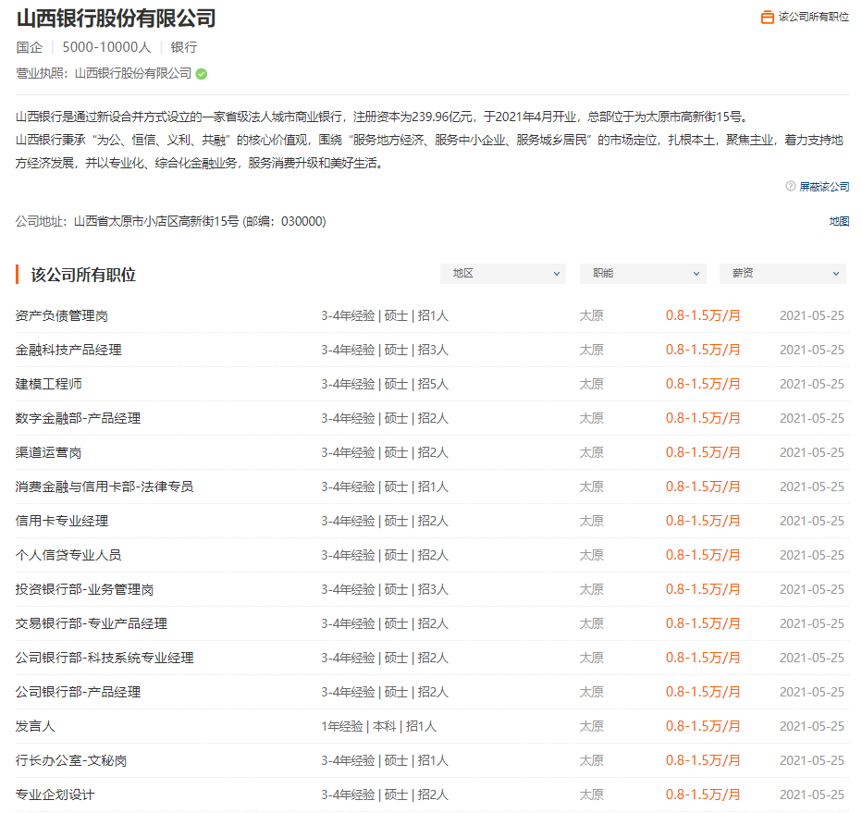Open the 行长办公室-文秘岗 job posting
Image resolution: width=862 pixels, height=813 pixels.
(71, 761)
